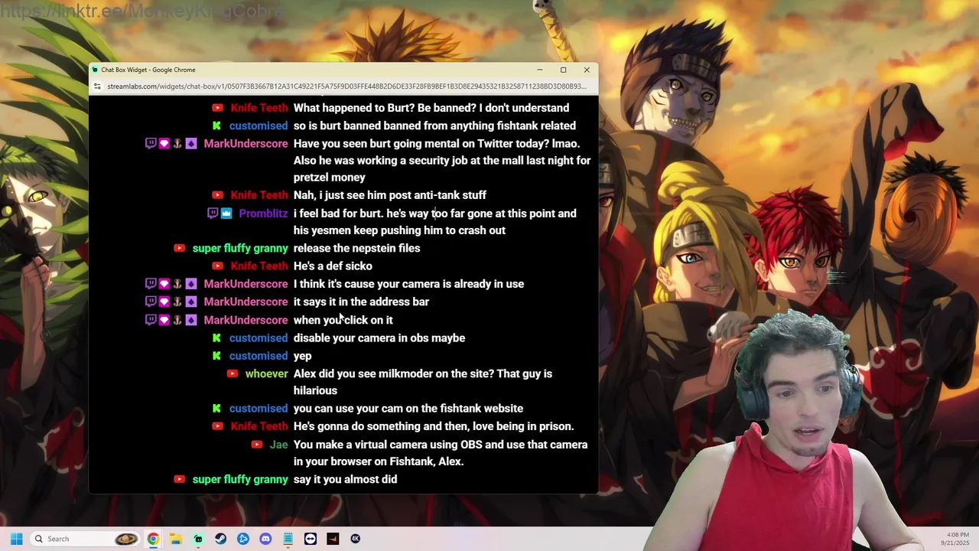Screen dimensions: 979x551
Task: Click the whoever username
Action: (x=266, y=373)
